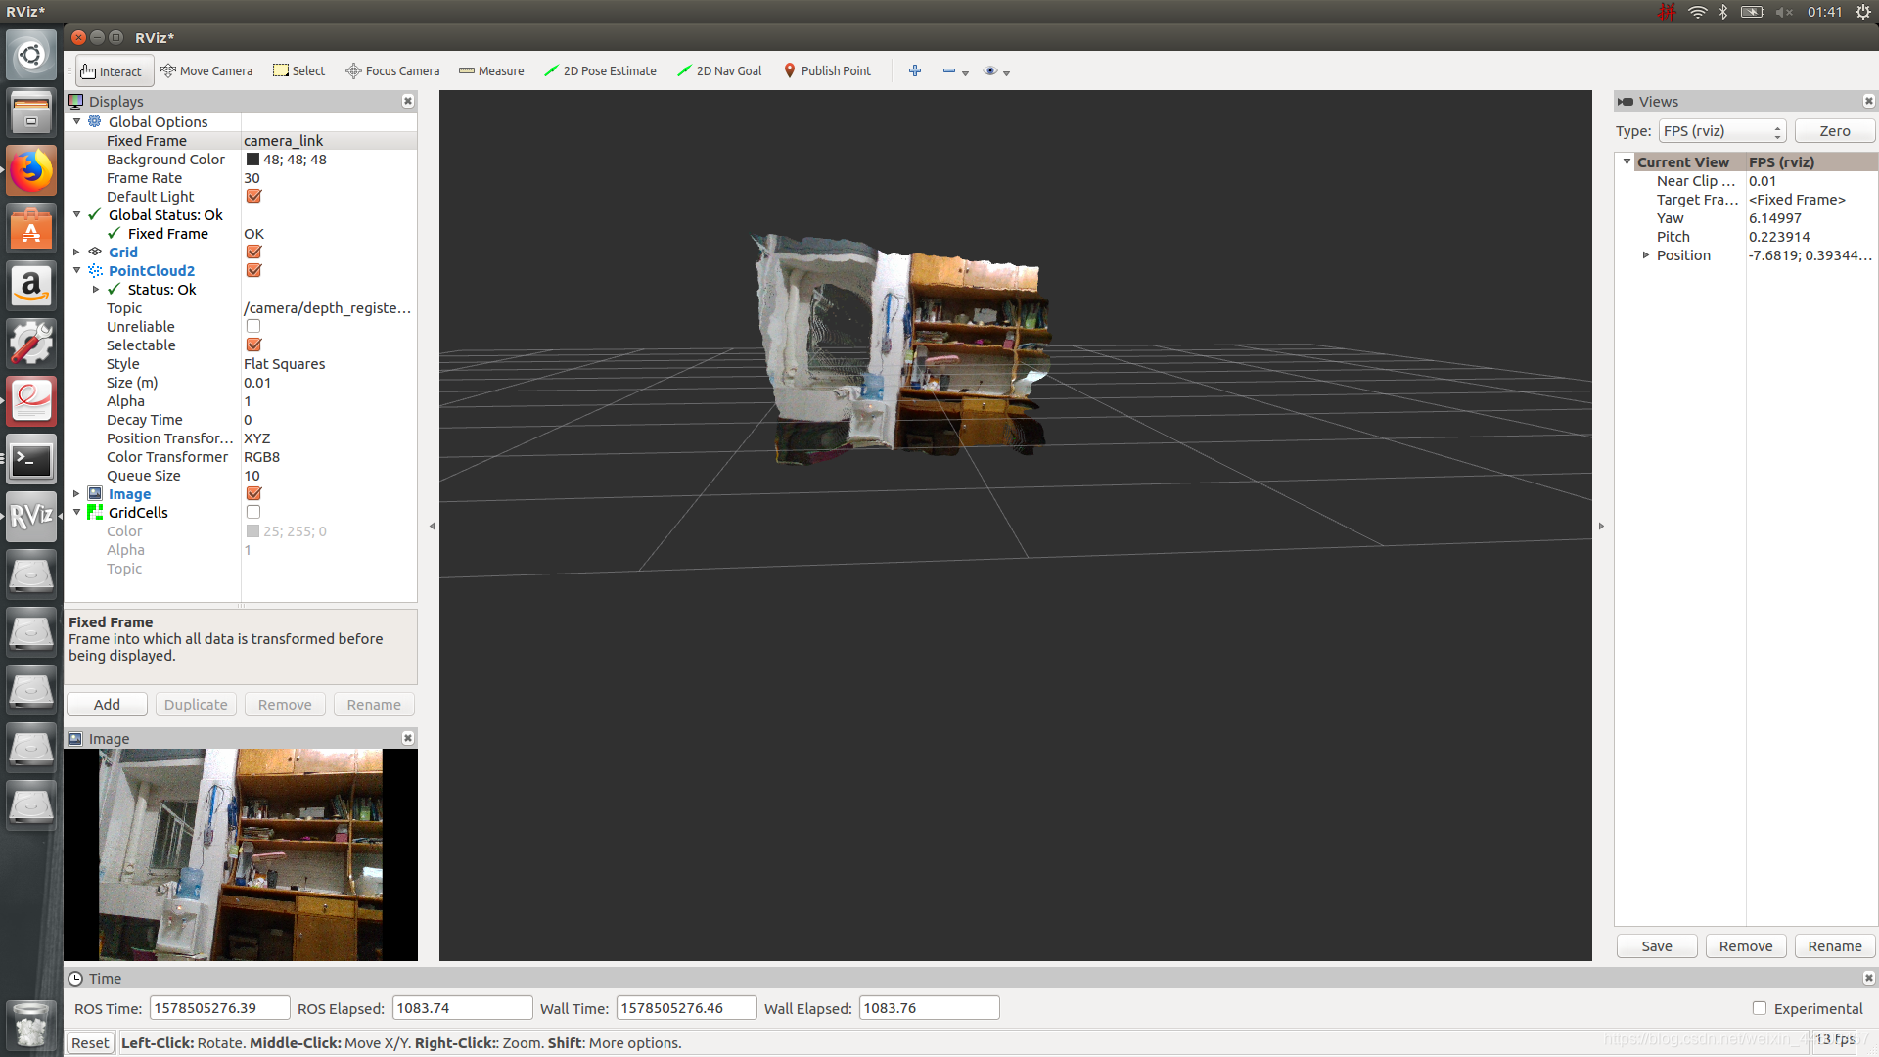The width and height of the screenshot is (1879, 1057).
Task: Click the Background Color swatch
Action: point(252,160)
